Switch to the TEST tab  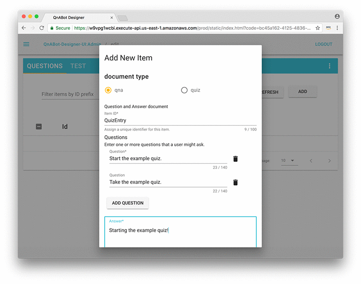[78, 66]
